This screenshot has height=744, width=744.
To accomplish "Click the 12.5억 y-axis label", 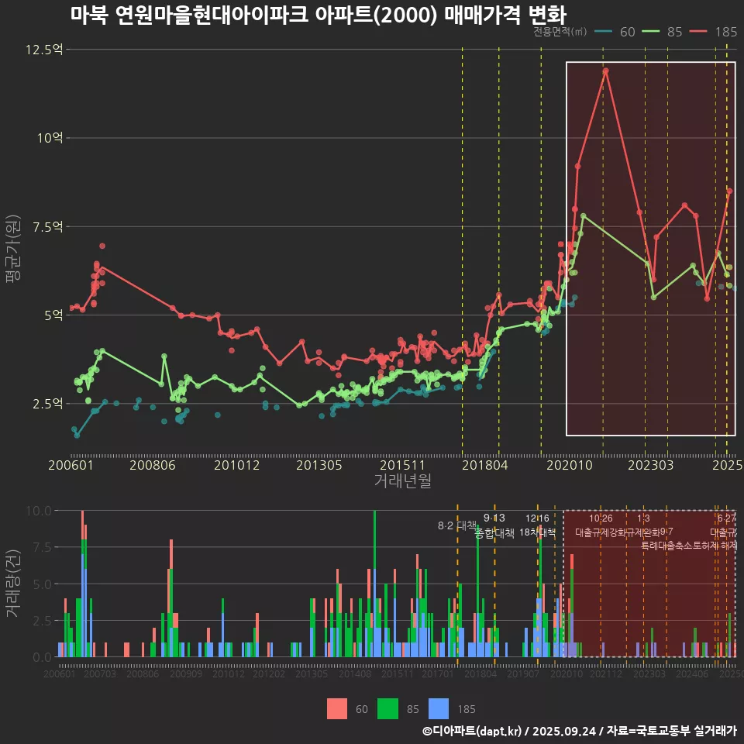I will tap(44, 50).
